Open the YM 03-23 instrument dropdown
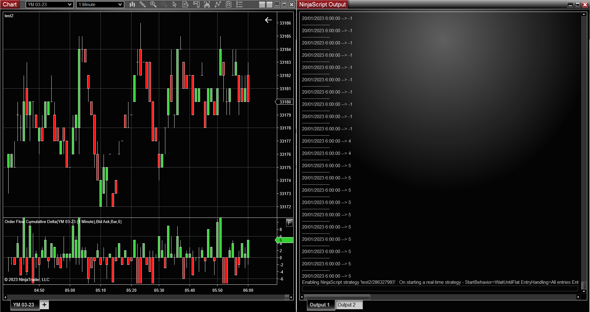 point(50,5)
